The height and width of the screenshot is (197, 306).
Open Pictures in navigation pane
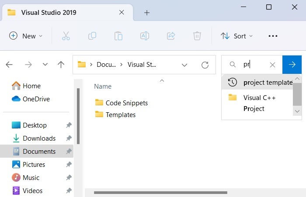coord(28,164)
